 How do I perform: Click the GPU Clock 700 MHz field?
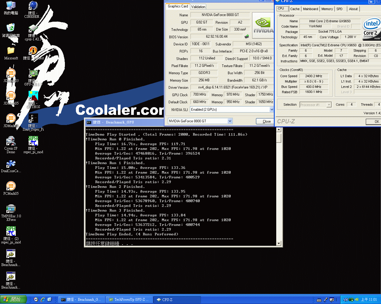(x=200, y=94)
